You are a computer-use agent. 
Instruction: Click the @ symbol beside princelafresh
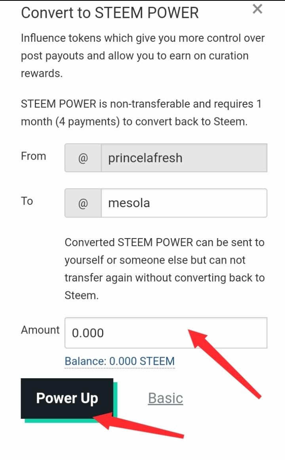[83, 158]
